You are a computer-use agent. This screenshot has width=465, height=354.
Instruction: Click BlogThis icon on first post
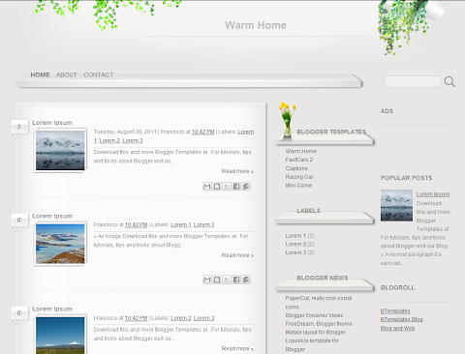click(217, 187)
